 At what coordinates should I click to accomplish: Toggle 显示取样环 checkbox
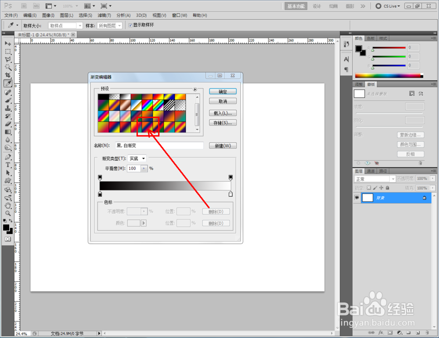coord(130,25)
